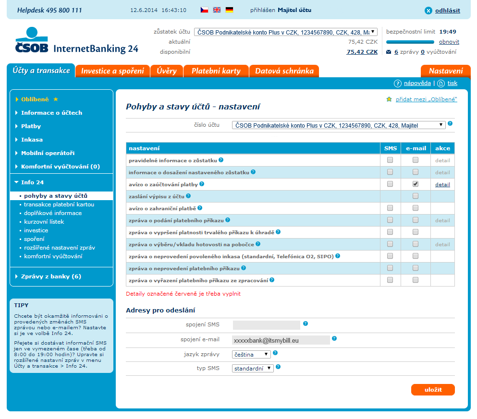
Task: Click the help icon beside 'spojení e-mail'
Action: [334, 338]
